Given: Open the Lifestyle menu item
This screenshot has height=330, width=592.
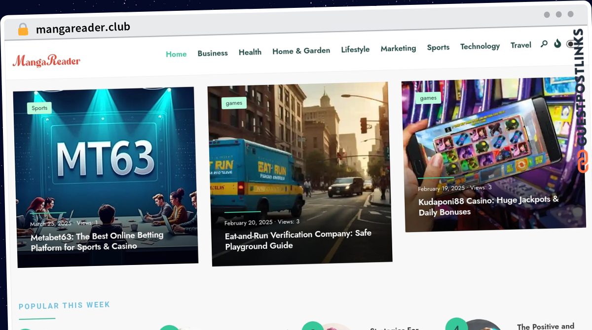Looking at the screenshot, I should point(355,49).
